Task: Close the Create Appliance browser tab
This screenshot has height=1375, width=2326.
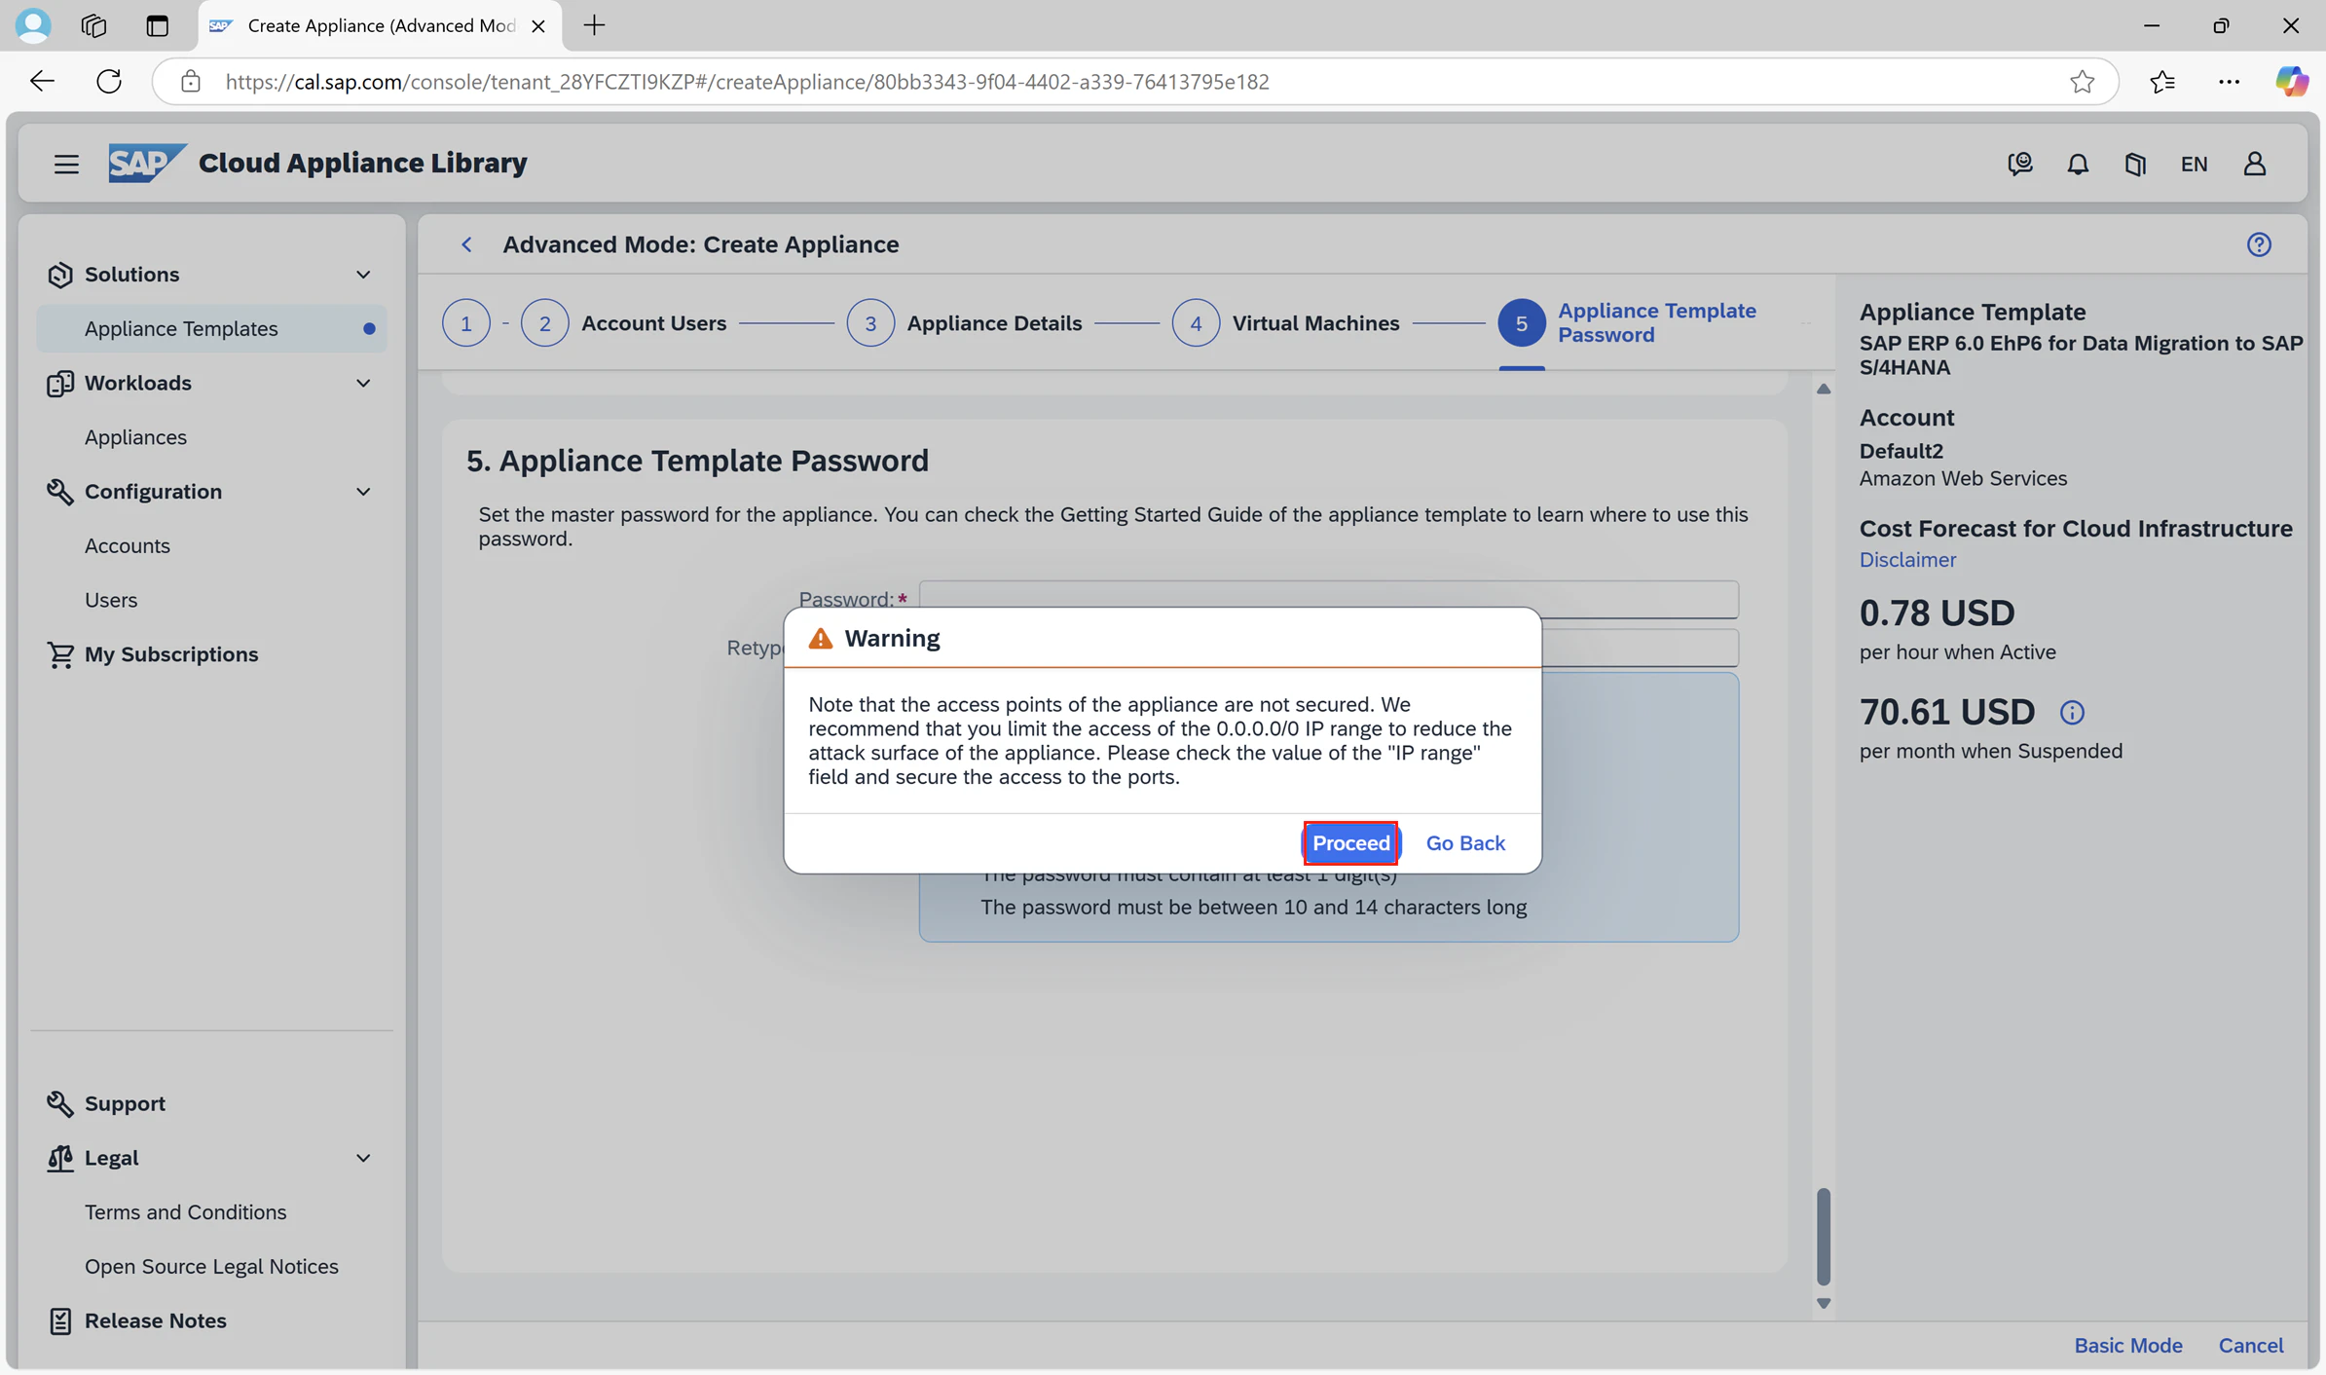Action: point(537,26)
